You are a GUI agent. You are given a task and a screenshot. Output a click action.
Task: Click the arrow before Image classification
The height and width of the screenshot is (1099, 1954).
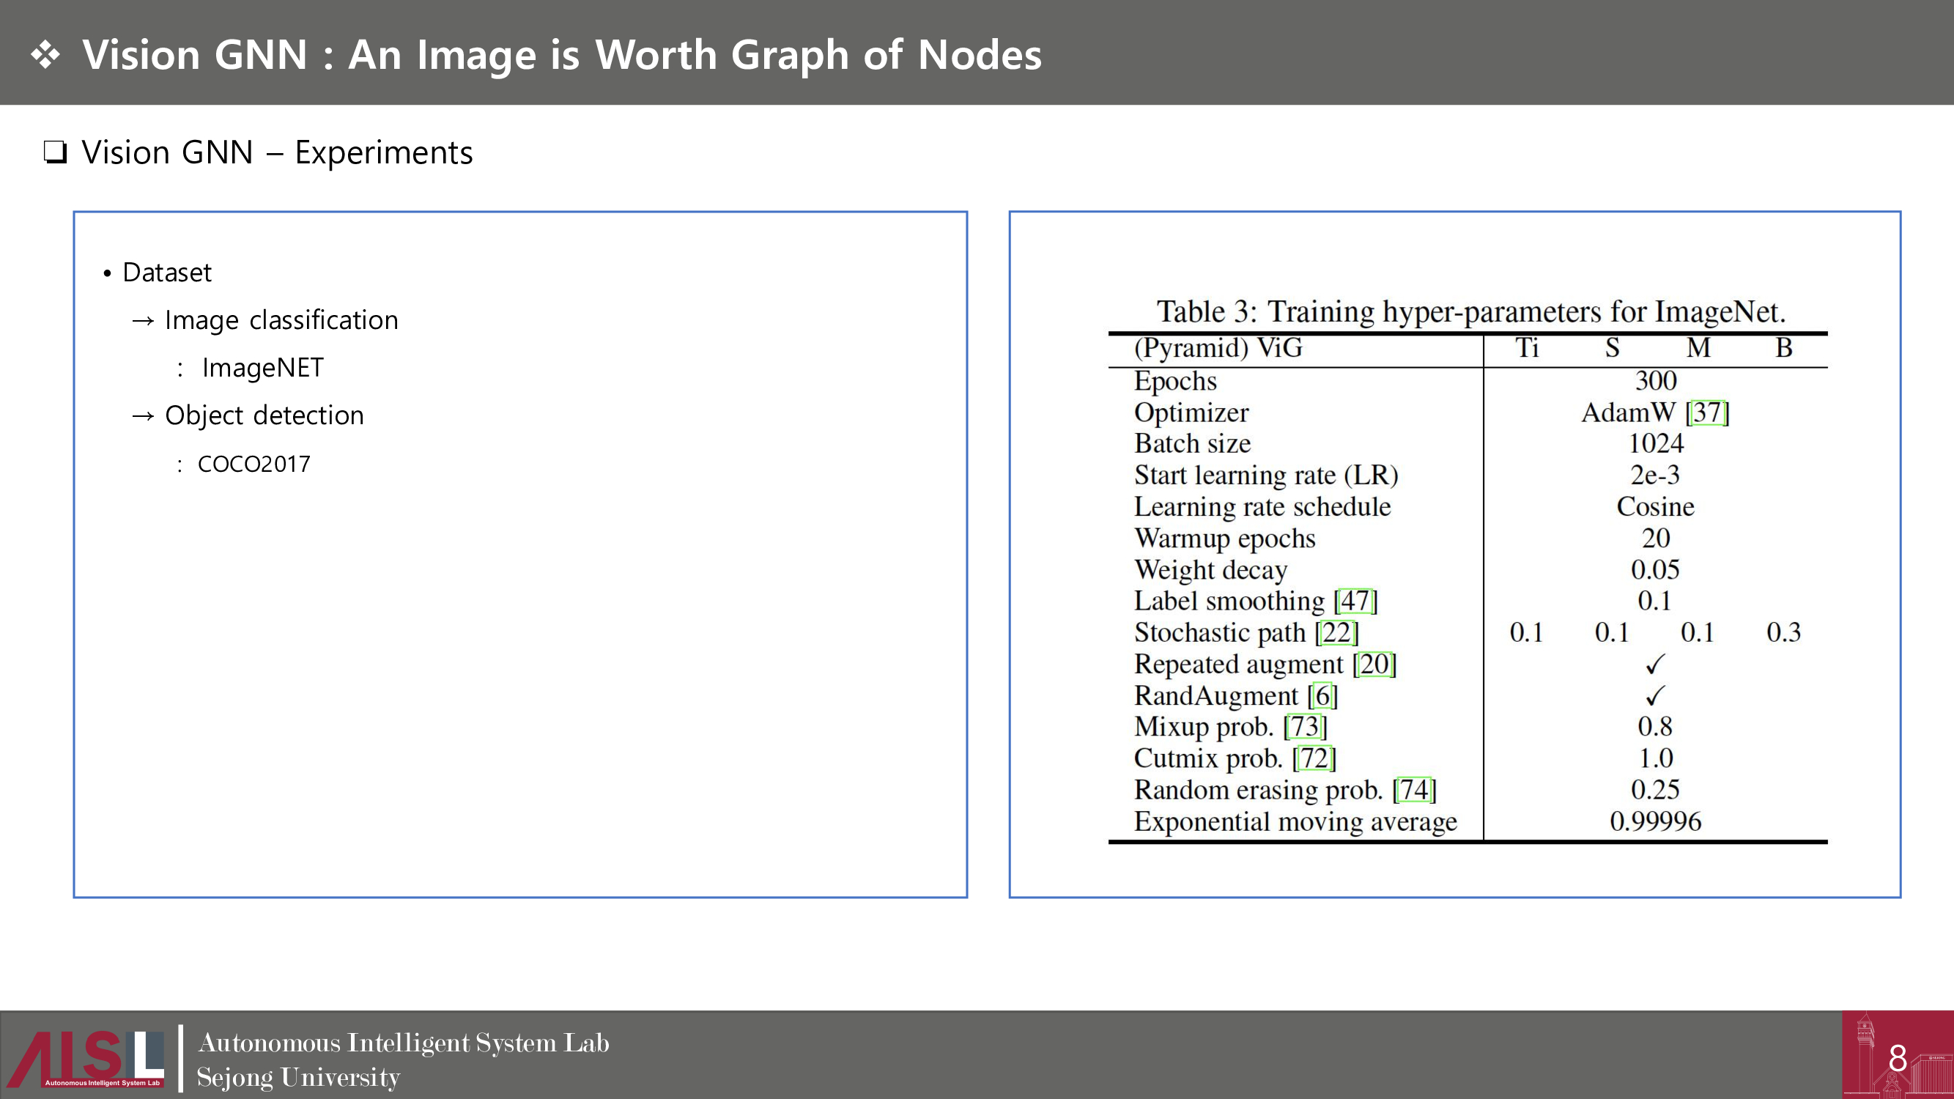tap(143, 321)
